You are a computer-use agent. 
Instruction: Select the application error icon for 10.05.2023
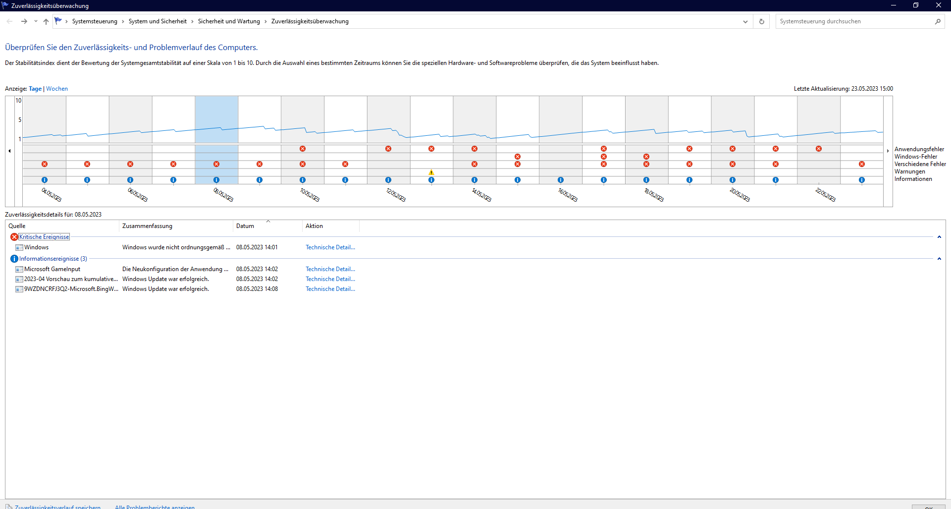pyautogui.click(x=303, y=149)
